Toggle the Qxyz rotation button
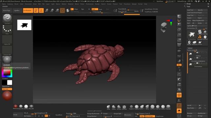Image resolution: width=211 pixels, height=118 pixels. tap(179, 65)
